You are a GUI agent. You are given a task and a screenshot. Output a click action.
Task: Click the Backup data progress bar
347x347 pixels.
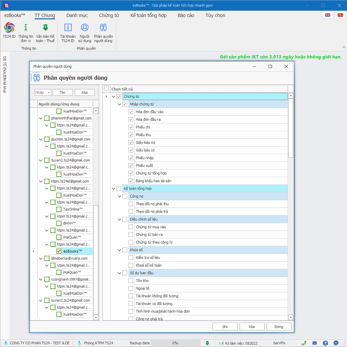pos(175,343)
